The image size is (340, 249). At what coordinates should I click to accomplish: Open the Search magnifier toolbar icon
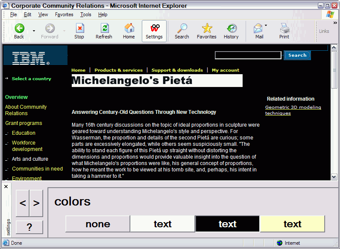coord(182,29)
